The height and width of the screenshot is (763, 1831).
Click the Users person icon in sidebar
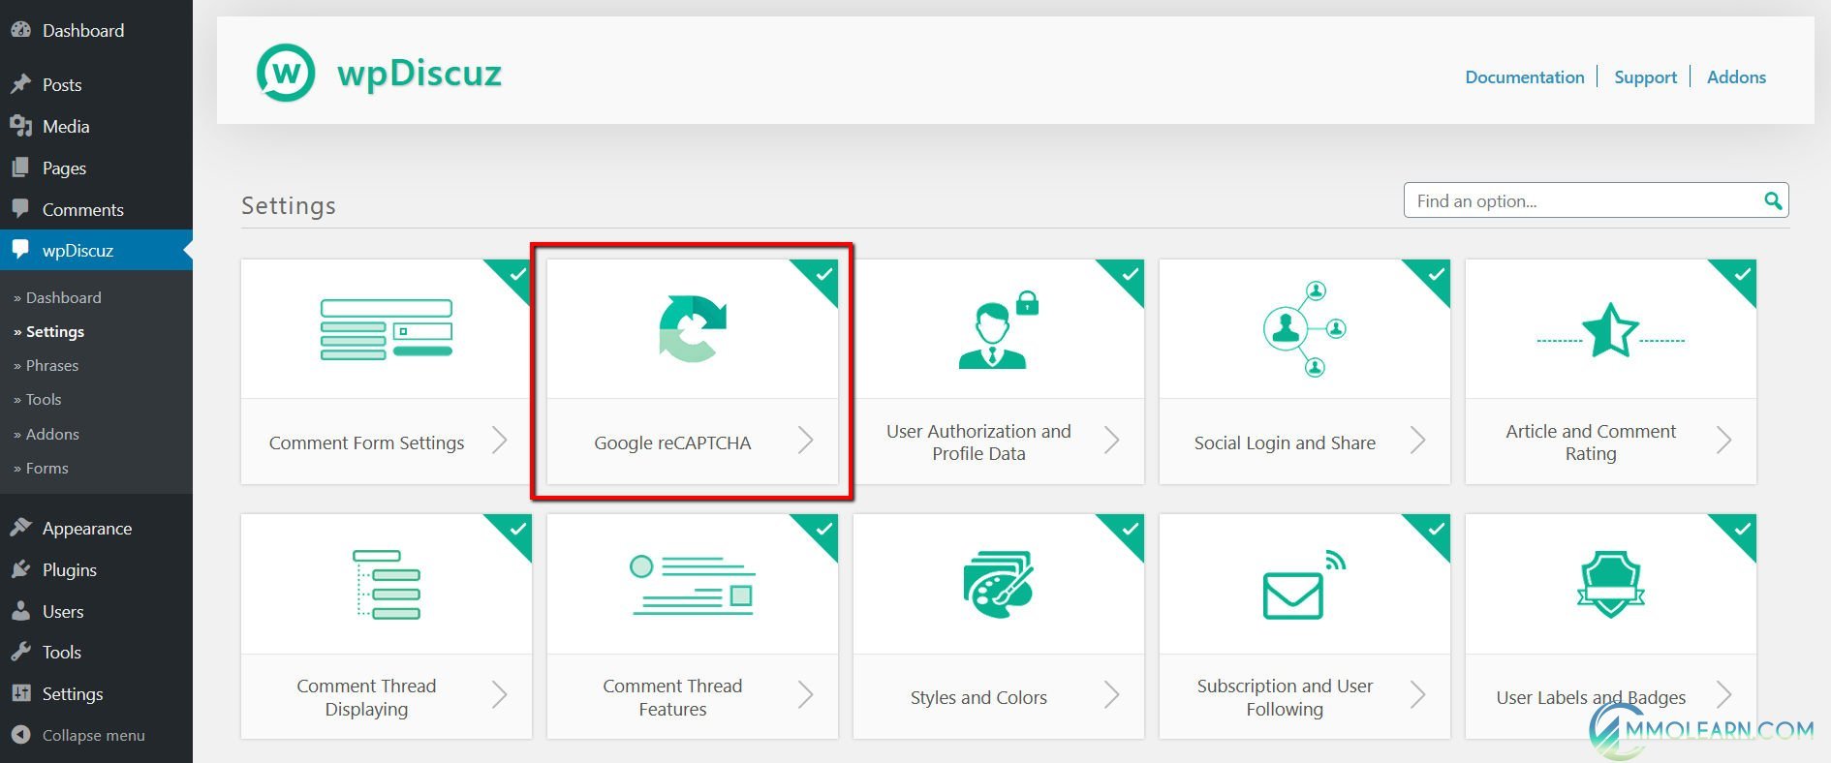pyautogui.click(x=20, y=611)
